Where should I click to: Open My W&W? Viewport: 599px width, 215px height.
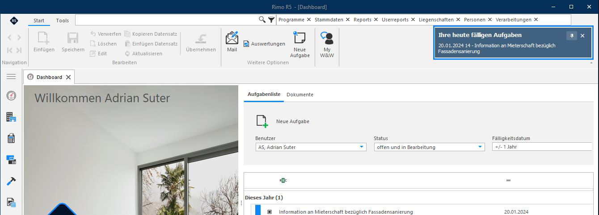coord(327,45)
